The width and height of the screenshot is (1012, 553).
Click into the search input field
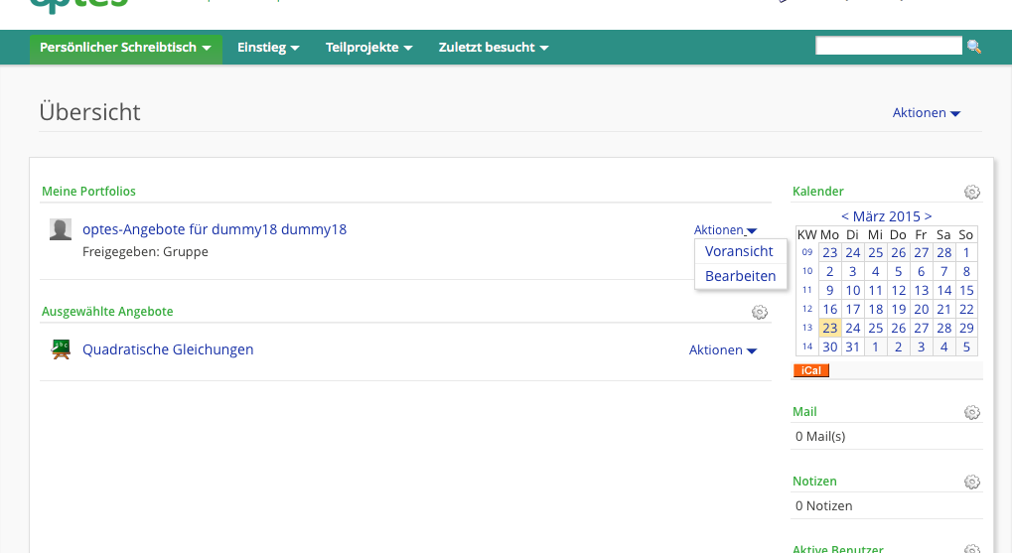click(888, 46)
